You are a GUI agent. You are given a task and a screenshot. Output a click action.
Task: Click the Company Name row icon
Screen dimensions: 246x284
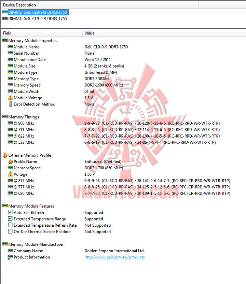(x=10, y=251)
